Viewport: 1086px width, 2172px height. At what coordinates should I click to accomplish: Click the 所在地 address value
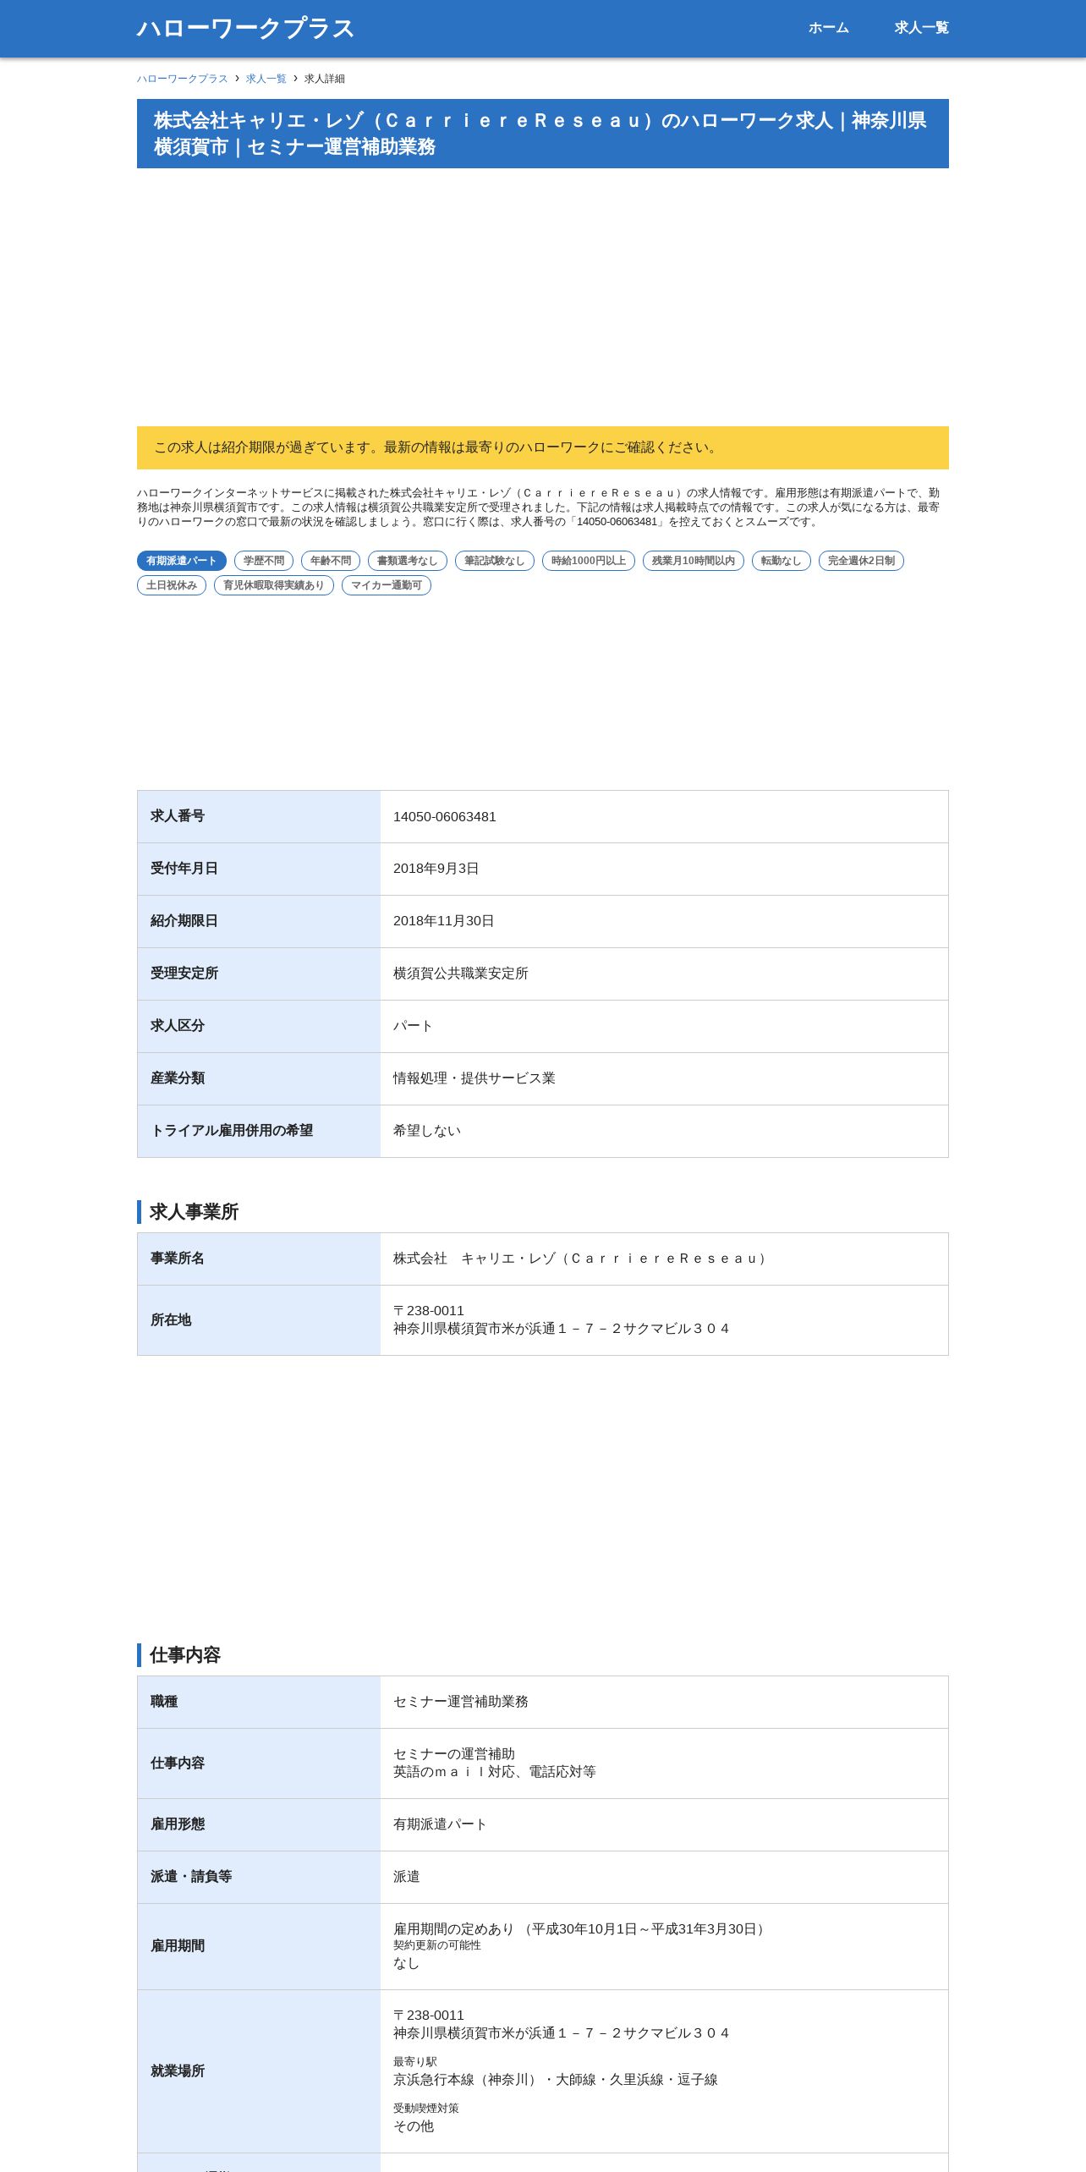[x=562, y=1319]
